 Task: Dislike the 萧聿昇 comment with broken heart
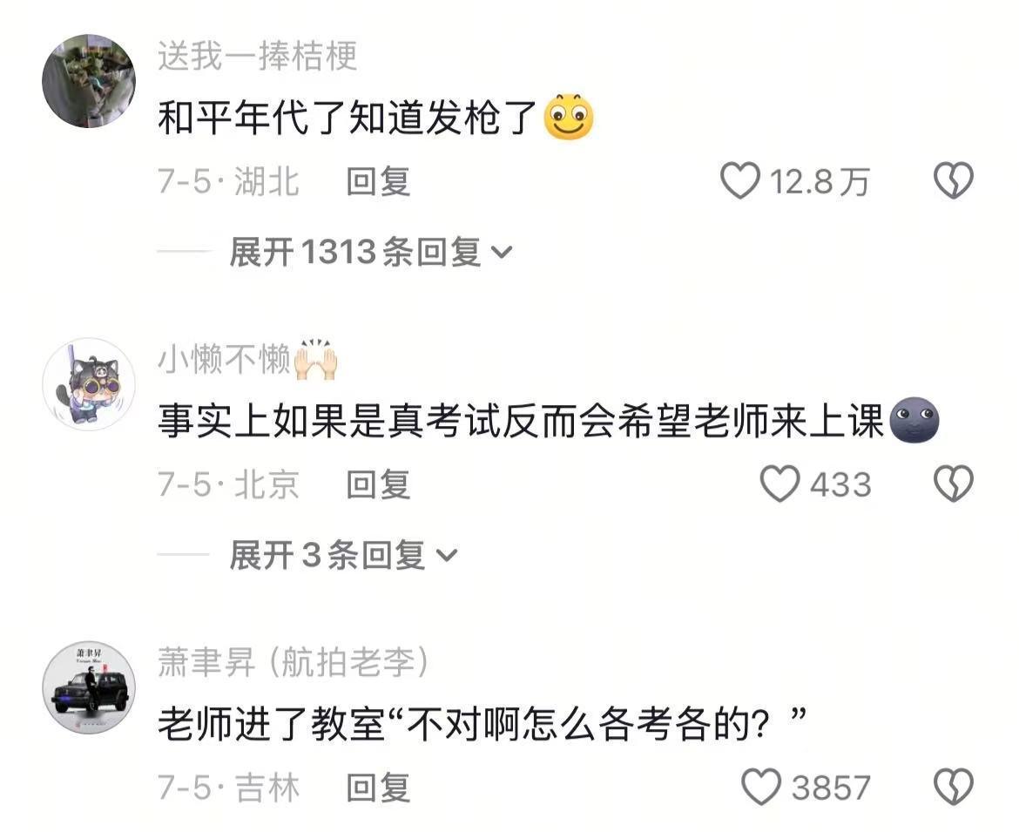[x=954, y=788]
